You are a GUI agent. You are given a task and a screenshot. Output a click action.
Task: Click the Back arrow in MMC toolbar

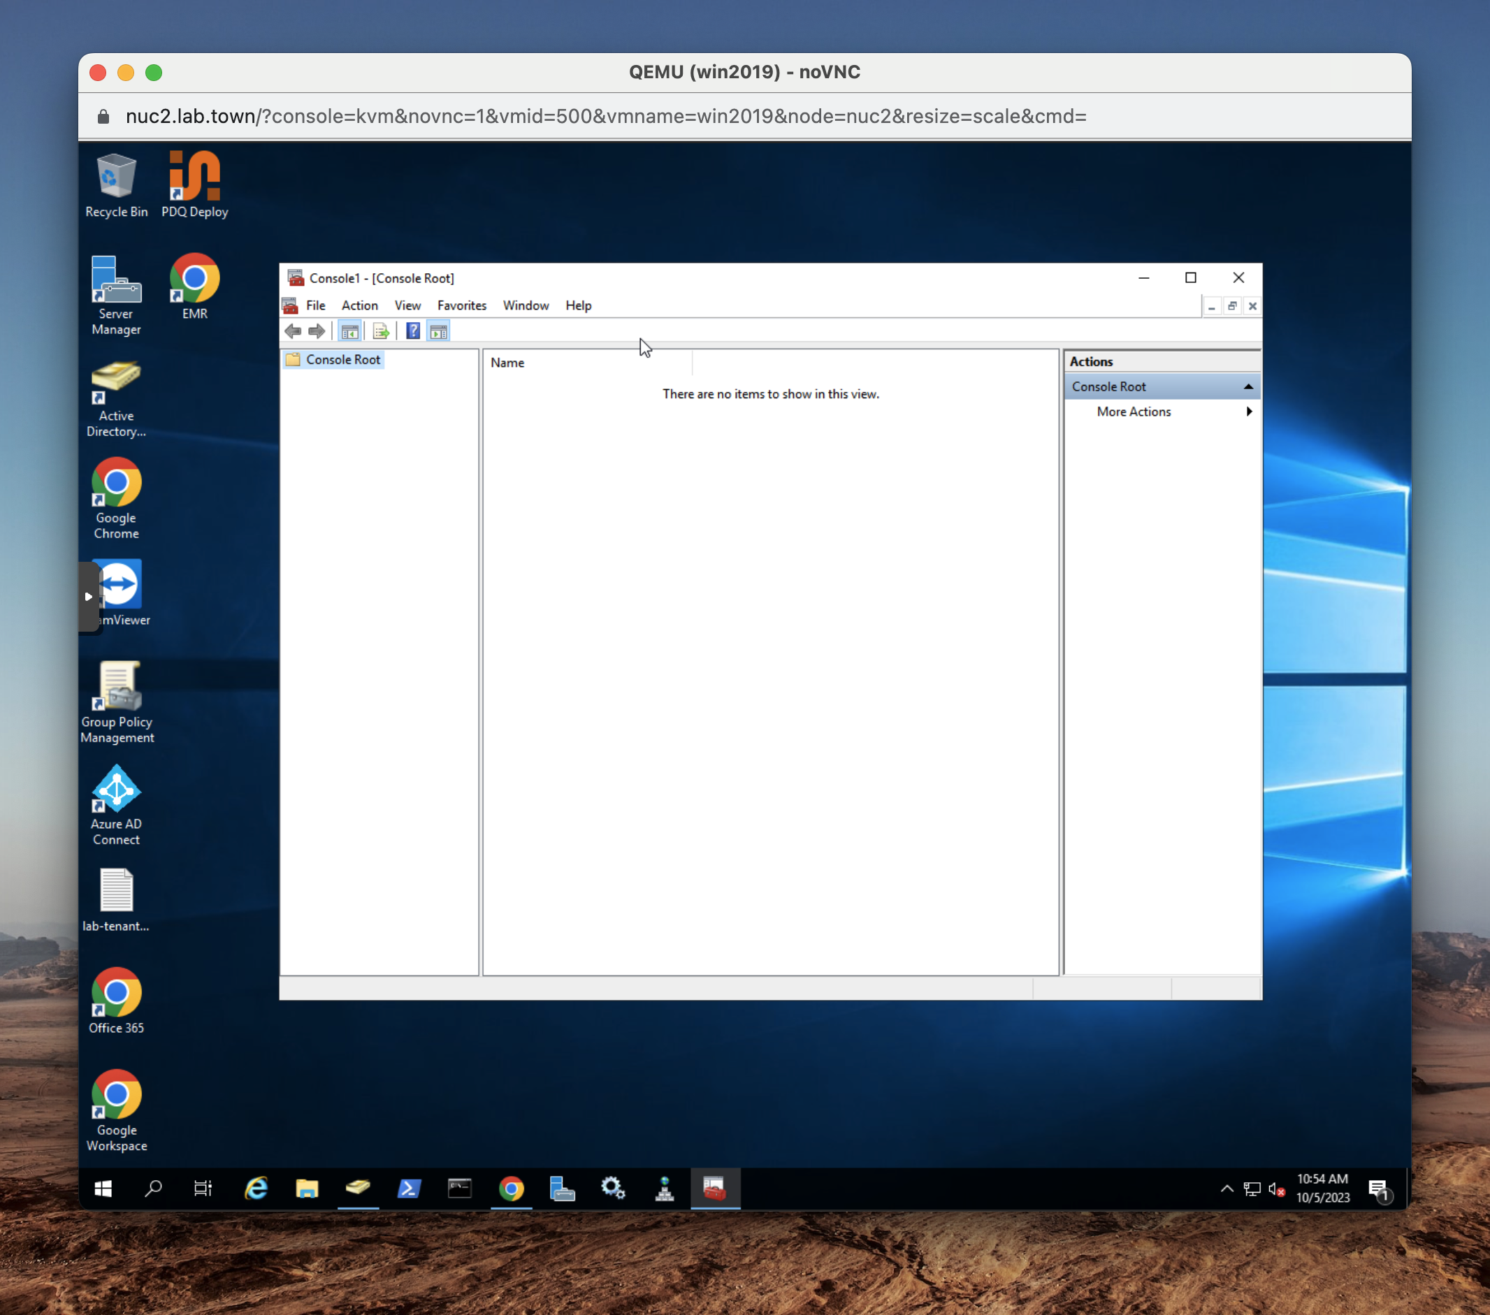pos(293,332)
